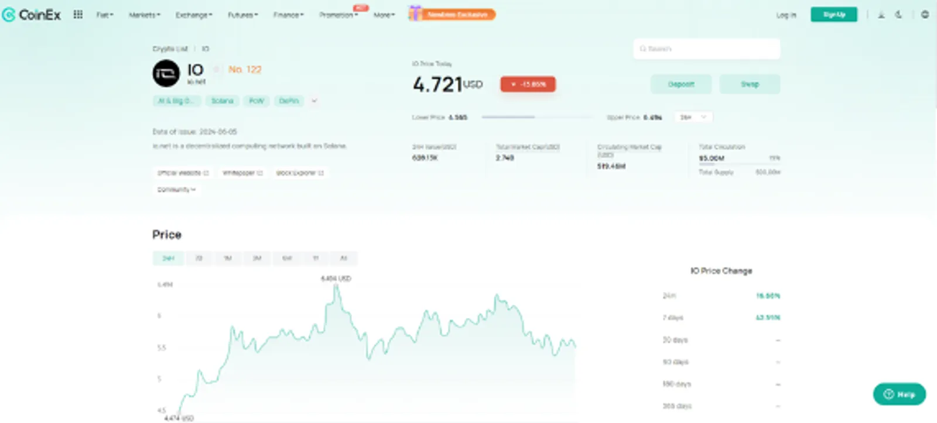The width and height of the screenshot is (937, 423).
Task: Open the Official Website link
Action: (183, 173)
